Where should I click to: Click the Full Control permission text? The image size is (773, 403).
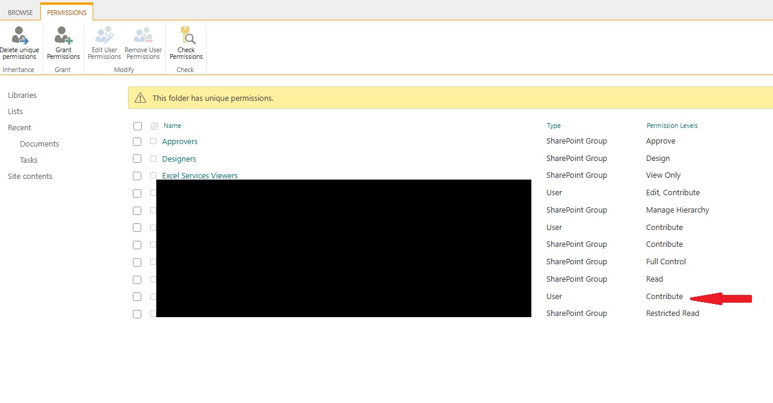coord(666,262)
